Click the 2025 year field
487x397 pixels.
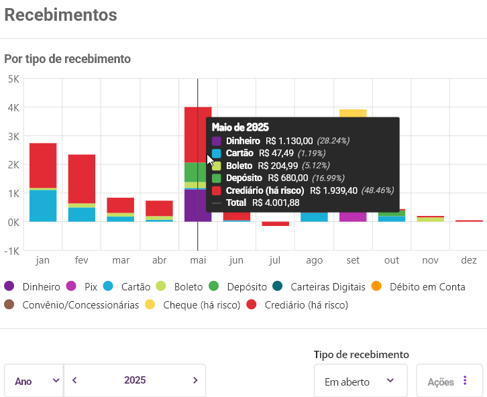tap(135, 380)
